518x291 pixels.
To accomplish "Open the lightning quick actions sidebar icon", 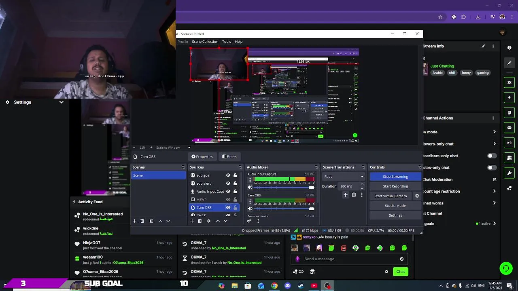I will [510, 98].
